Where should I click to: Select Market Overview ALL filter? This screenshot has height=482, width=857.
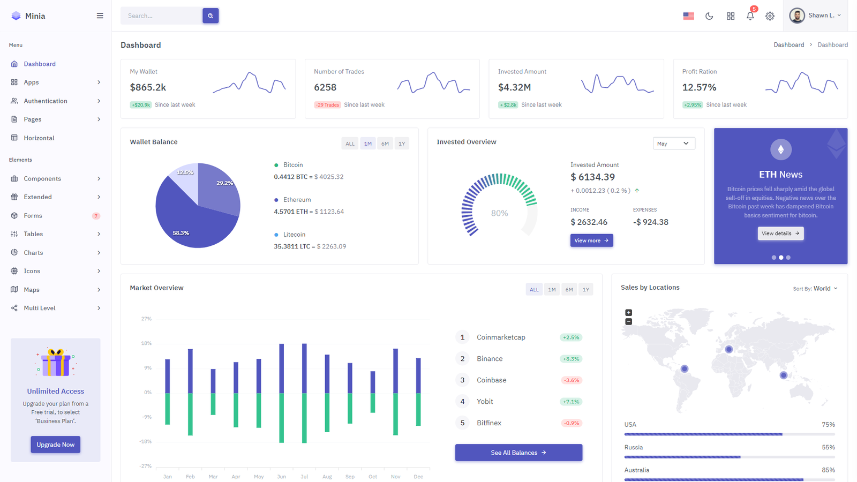click(x=534, y=290)
